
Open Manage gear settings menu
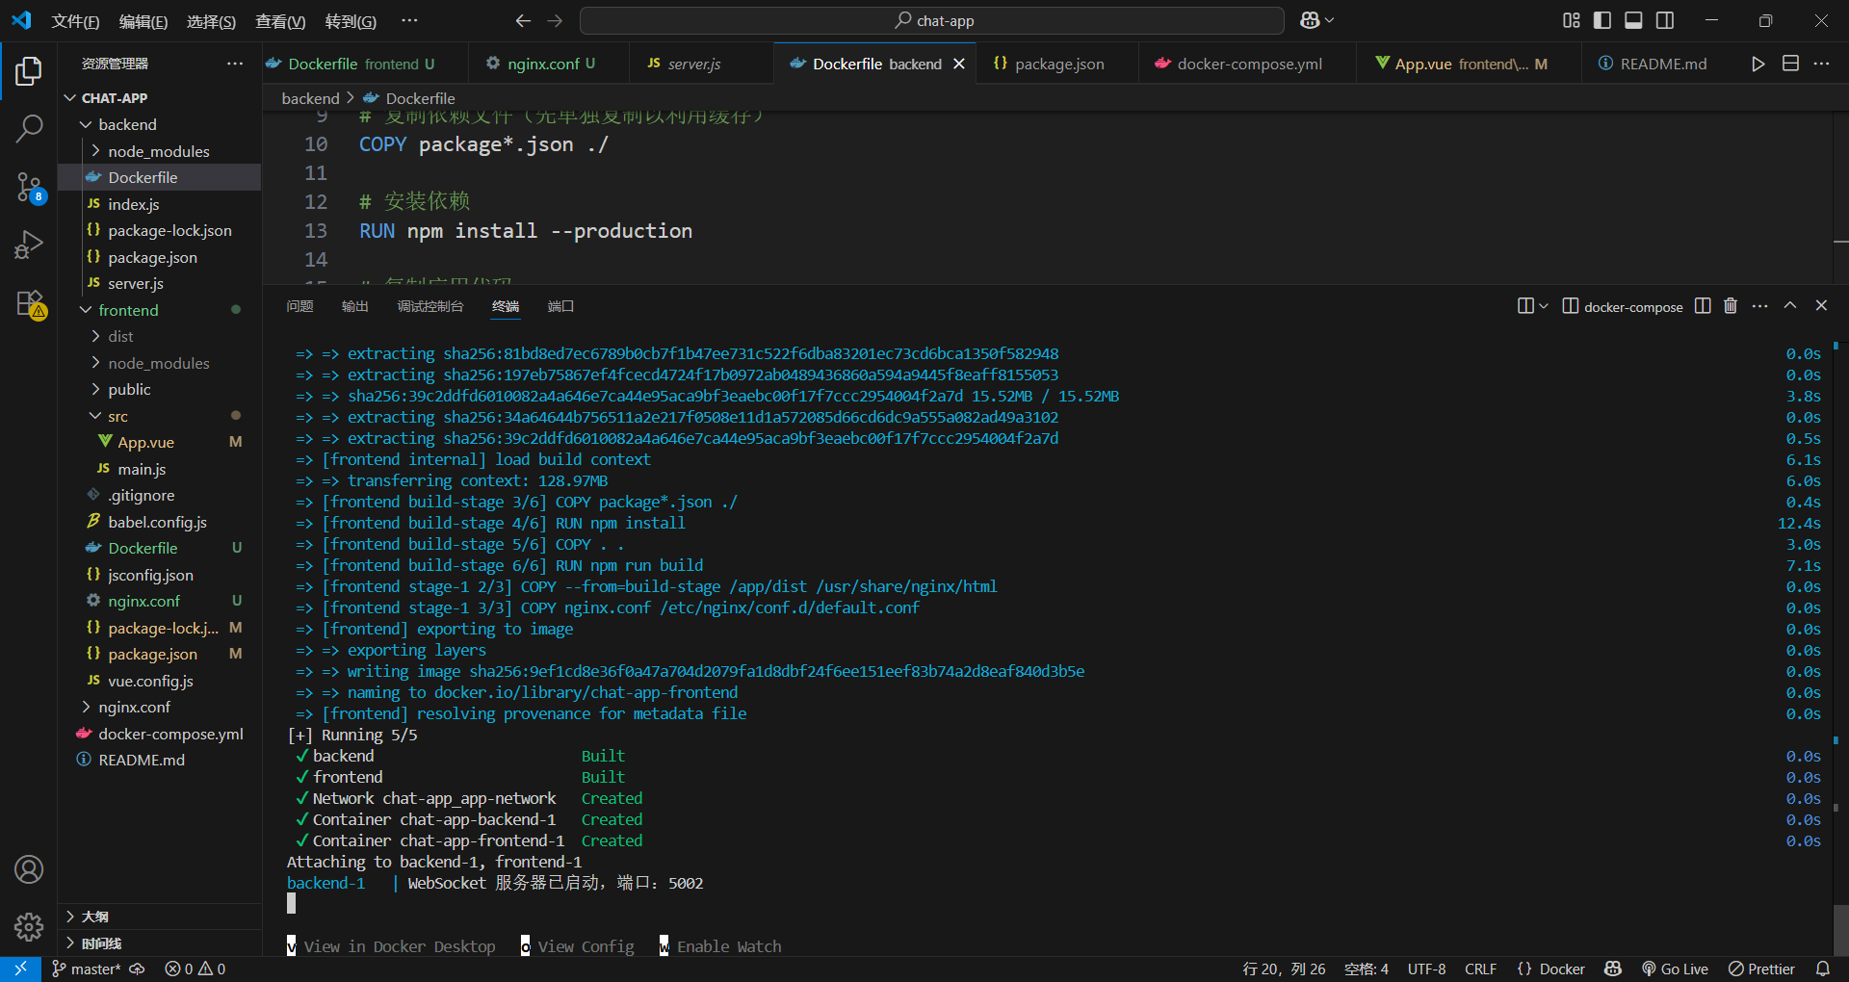point(29,927)
